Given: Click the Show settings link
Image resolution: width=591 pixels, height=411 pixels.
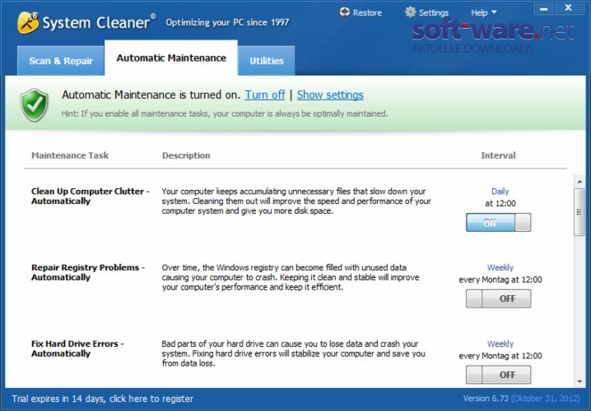Looking at the screenshot, I should click(330, 95).
